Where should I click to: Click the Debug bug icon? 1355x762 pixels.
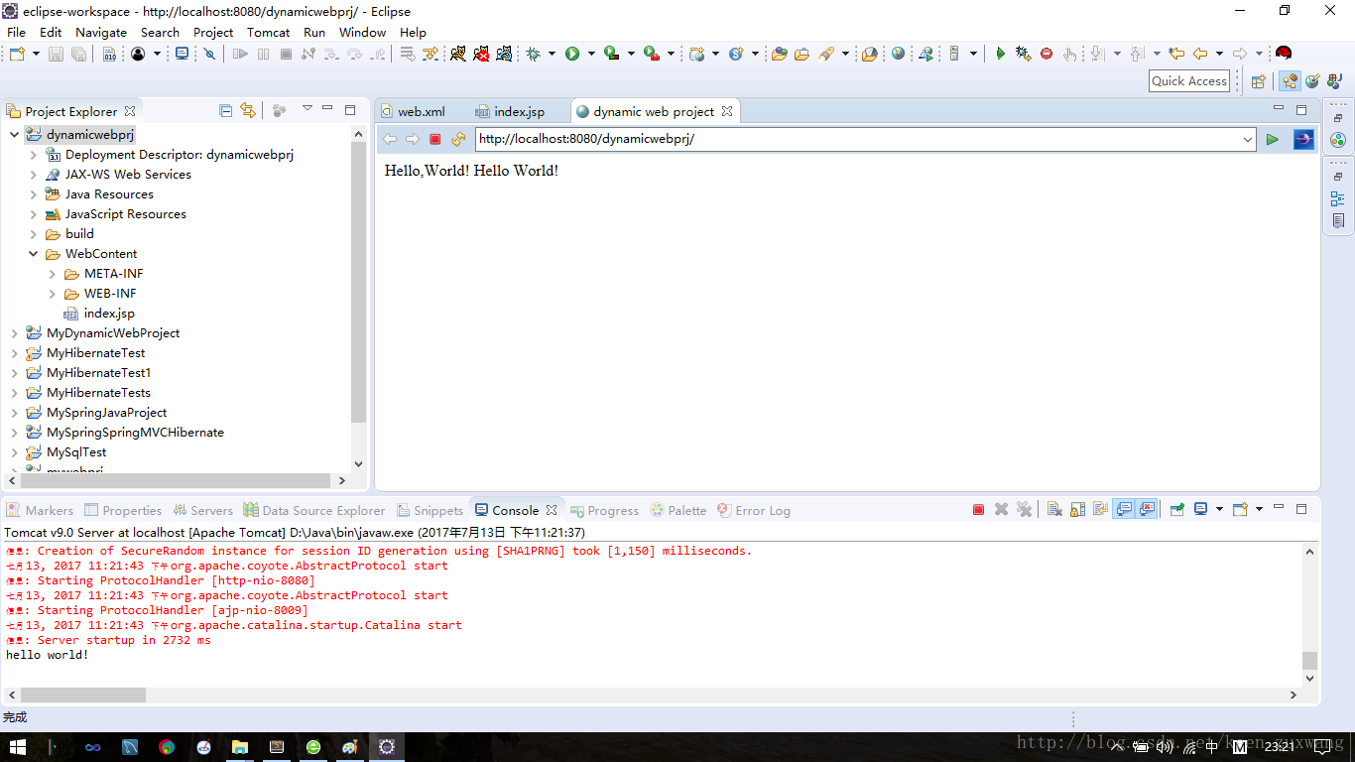[534, 54]
